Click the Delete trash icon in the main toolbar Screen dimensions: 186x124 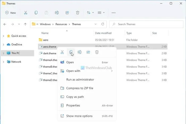coord(78,13)
